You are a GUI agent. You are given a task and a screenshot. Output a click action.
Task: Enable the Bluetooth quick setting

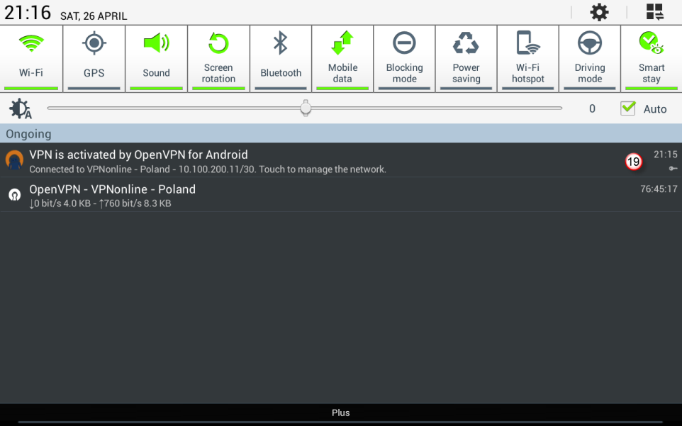pos(281,58)
